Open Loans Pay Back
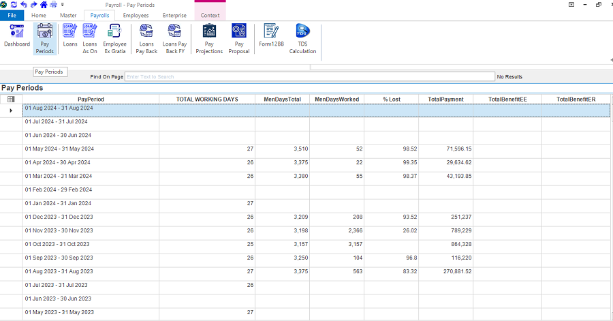This screenshot has height=321, width=613. (x=146, y=38)
